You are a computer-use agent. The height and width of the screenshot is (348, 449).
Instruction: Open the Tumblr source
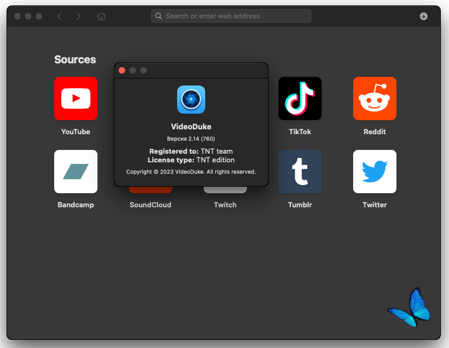pos(300,172)
